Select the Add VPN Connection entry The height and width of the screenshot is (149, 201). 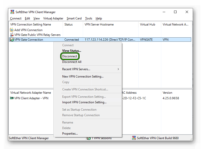(28, 30)
